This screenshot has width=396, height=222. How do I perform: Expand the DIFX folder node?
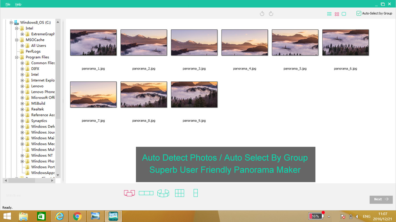(x=22, y=69)
